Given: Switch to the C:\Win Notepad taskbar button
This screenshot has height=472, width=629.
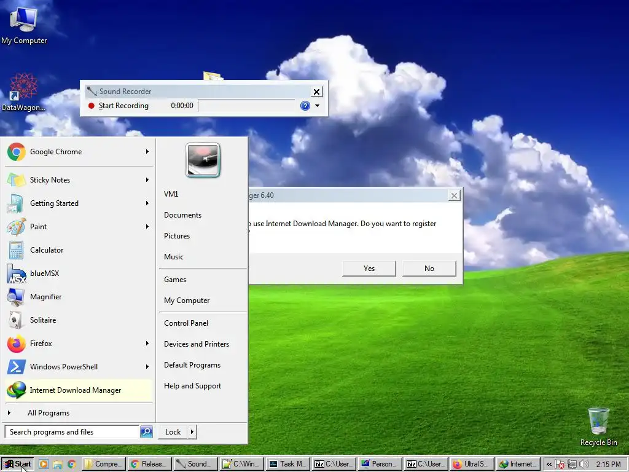Looking at the screenshot, I should click(x=241, y=464).
